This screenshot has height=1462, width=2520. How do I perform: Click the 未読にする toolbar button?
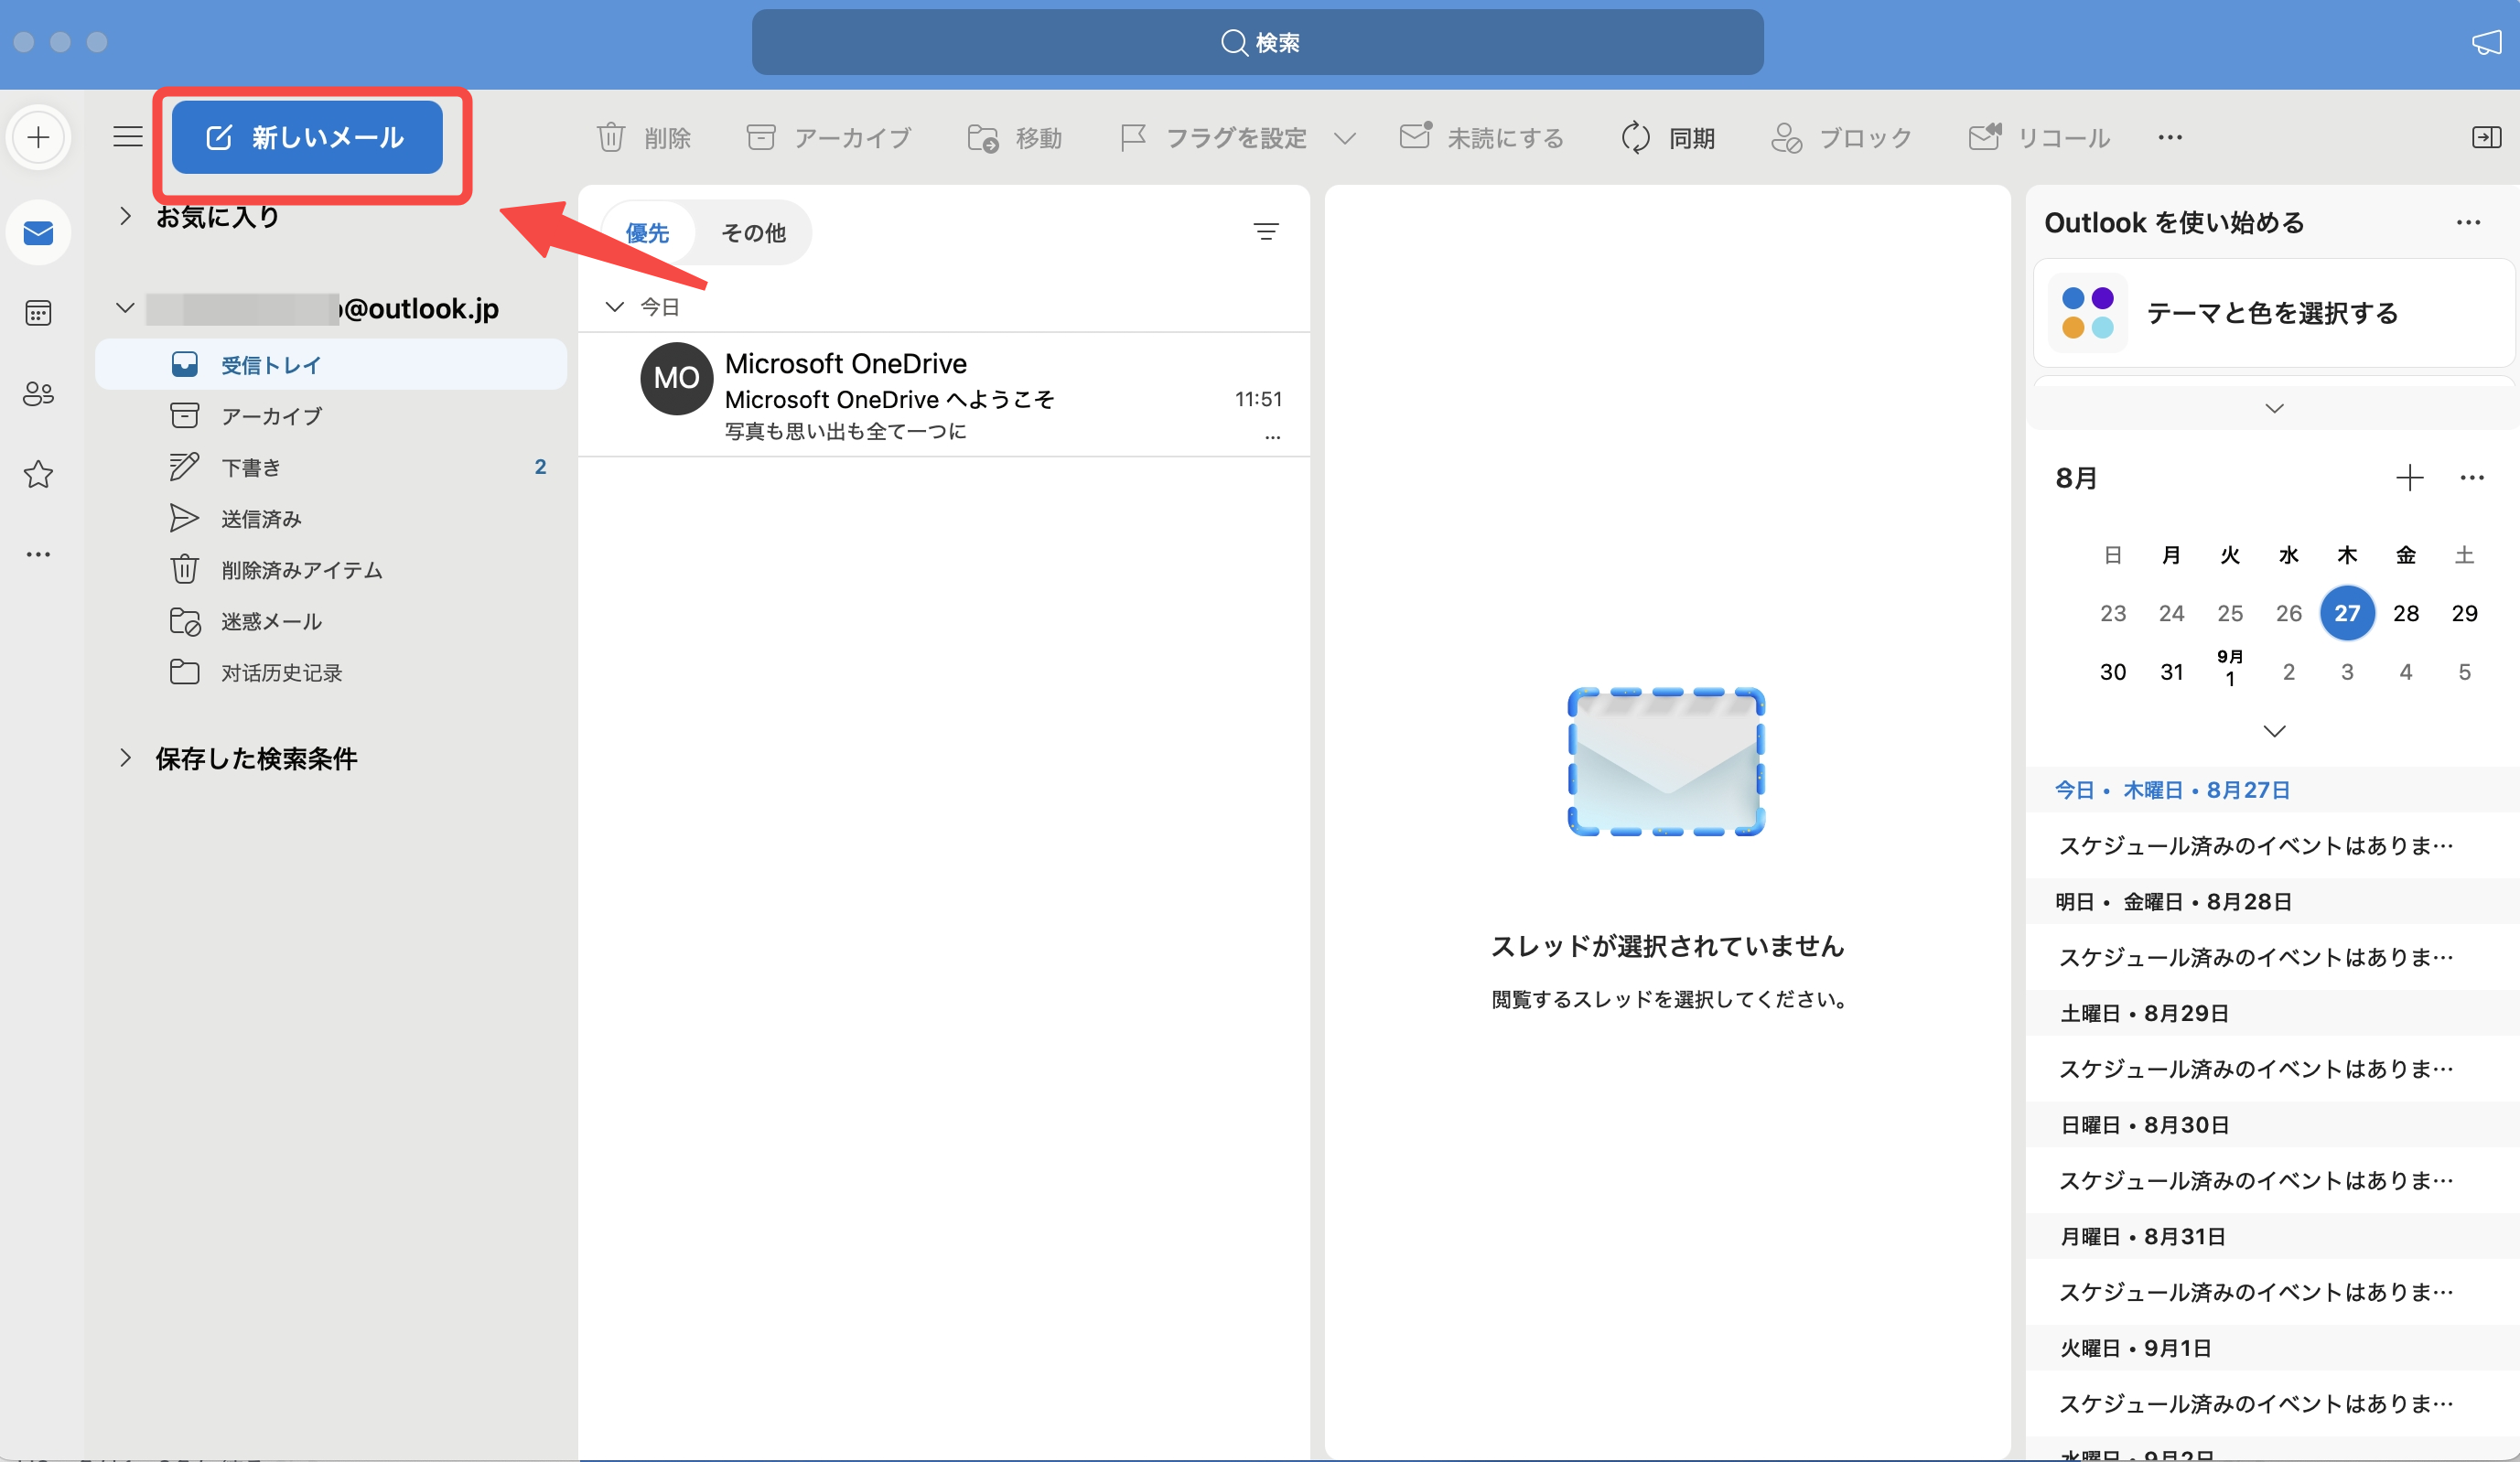pyautogui.click(x=1482, y=137)
